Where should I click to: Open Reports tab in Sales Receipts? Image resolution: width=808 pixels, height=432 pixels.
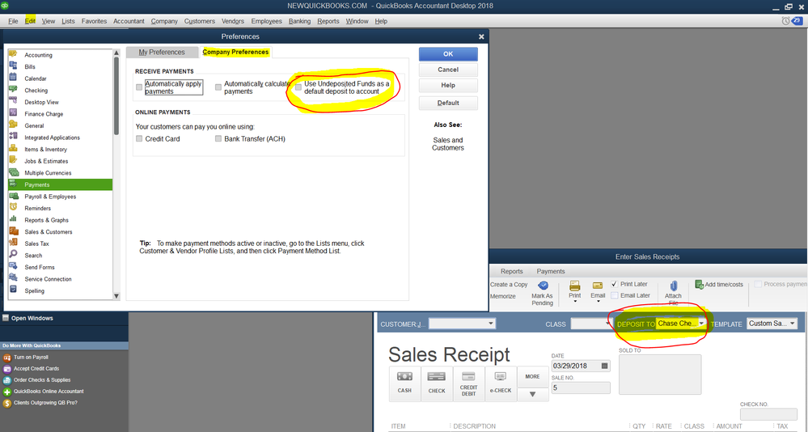512,271
